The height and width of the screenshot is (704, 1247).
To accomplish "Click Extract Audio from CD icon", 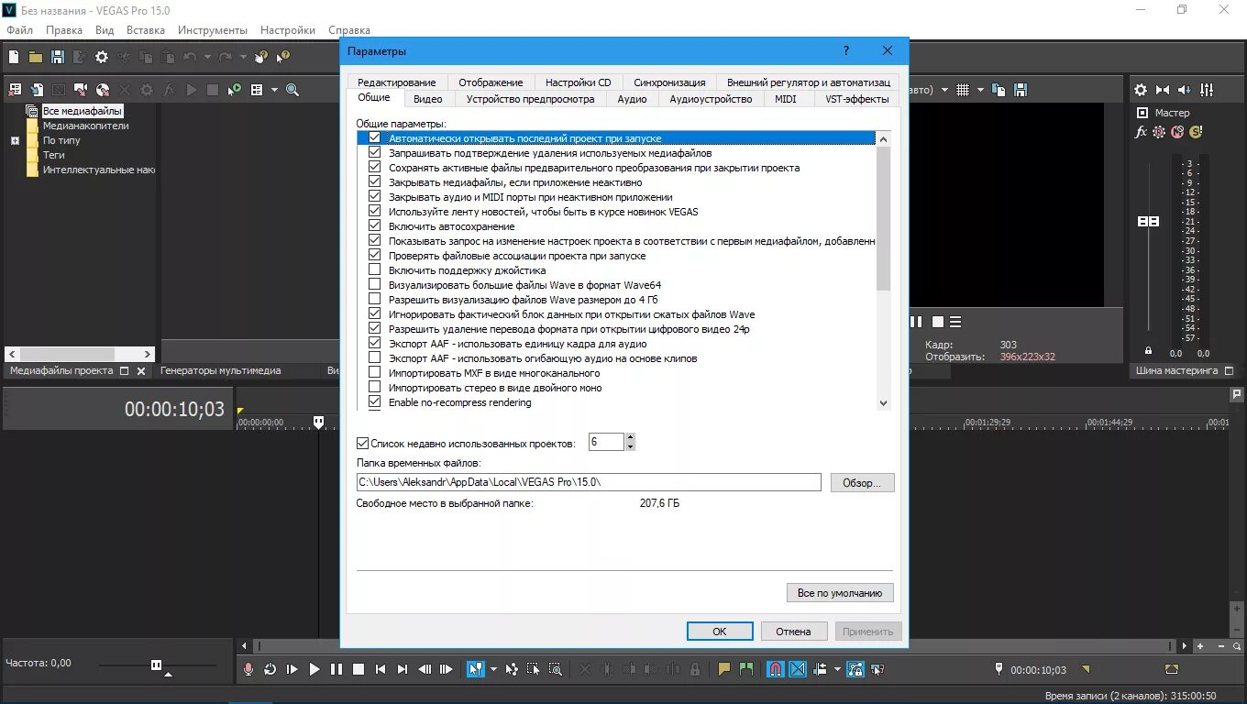I will pos(103,90).
